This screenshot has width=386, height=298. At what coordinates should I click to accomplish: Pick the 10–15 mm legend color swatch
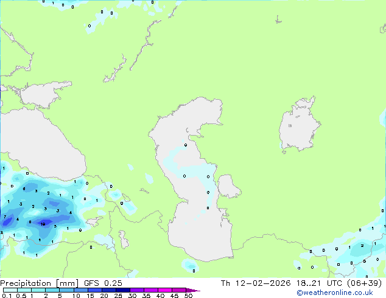pyautogui.click(x=80, y=290)
